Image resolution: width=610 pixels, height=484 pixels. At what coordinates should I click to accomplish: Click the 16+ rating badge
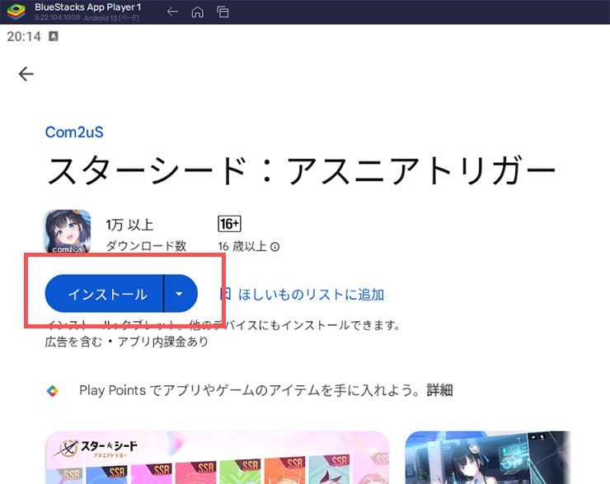point(229,224)
